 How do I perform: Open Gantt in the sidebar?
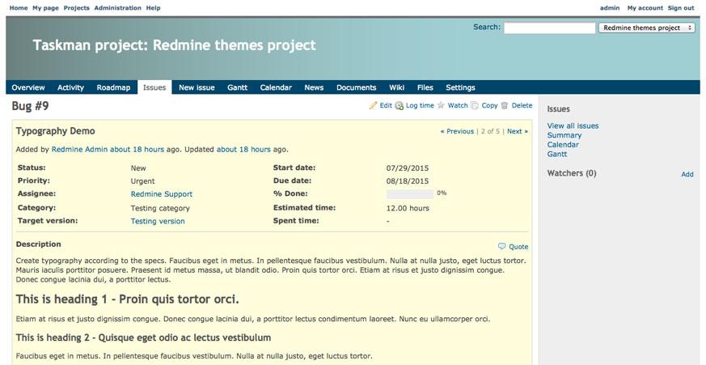click(x=557, y=154)
